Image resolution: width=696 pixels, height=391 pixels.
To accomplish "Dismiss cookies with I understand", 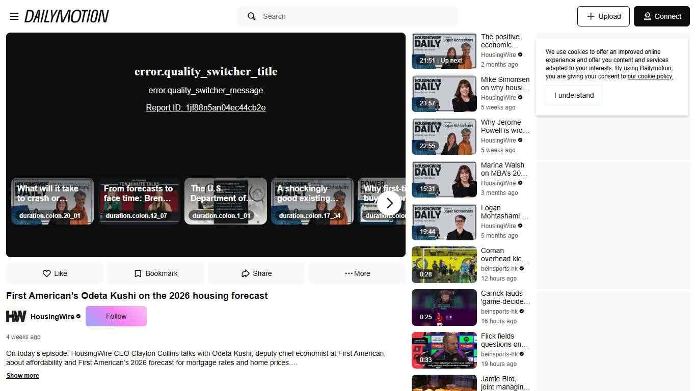I will pyautogui.click(x=574, y=95).
